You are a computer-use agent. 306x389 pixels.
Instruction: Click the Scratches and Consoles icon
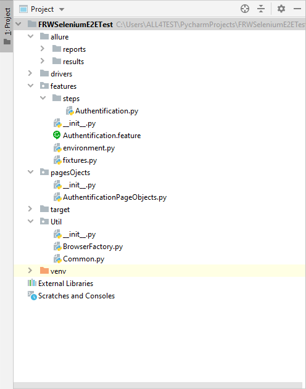pyautogui.click(x=32, y=295)
